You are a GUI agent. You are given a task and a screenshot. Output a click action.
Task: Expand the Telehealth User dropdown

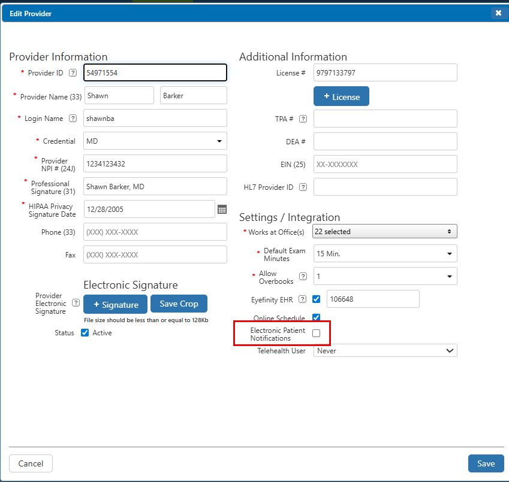(x=385, y=351)
